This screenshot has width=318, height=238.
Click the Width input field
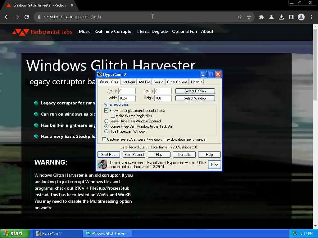point(127,98)
